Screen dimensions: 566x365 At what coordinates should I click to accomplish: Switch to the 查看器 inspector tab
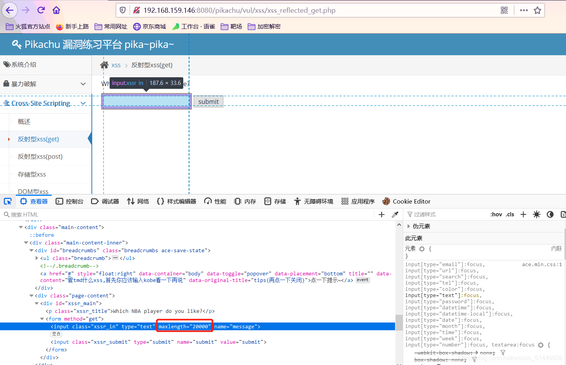[34, 201]
